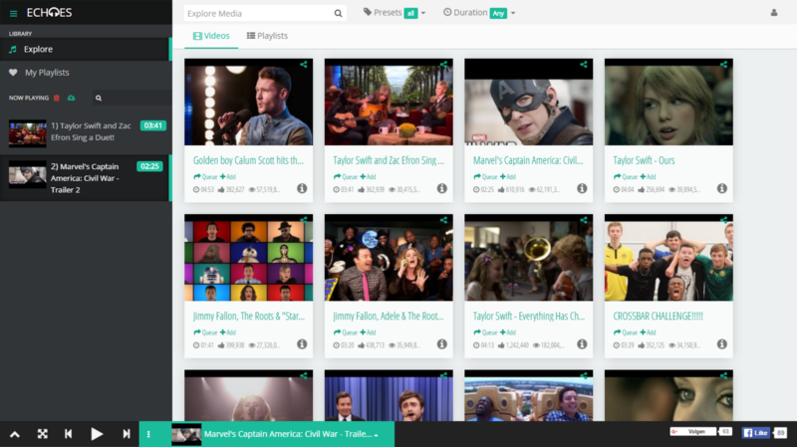797x447 pixels.
Task: Open CROSSBAR CHALLENGE title link
Action: pos(658,317)
